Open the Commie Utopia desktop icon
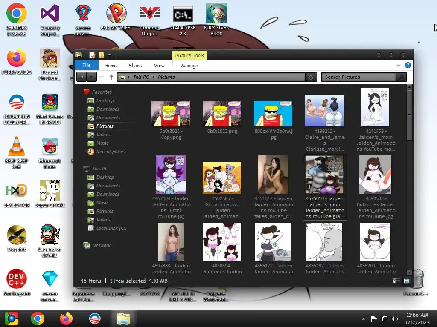This screenshot has width=437, height=327. click(150, 20)
